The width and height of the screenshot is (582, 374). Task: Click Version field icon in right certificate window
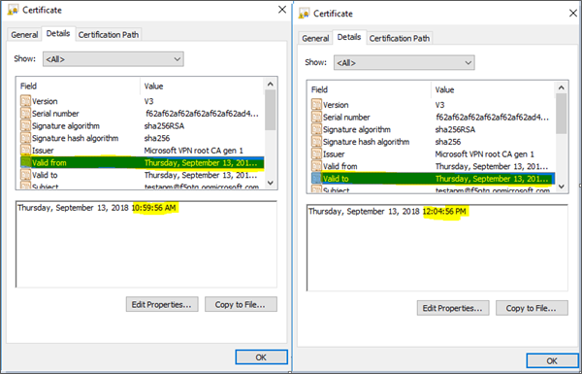pyautogui.click(x=316, y=105)
